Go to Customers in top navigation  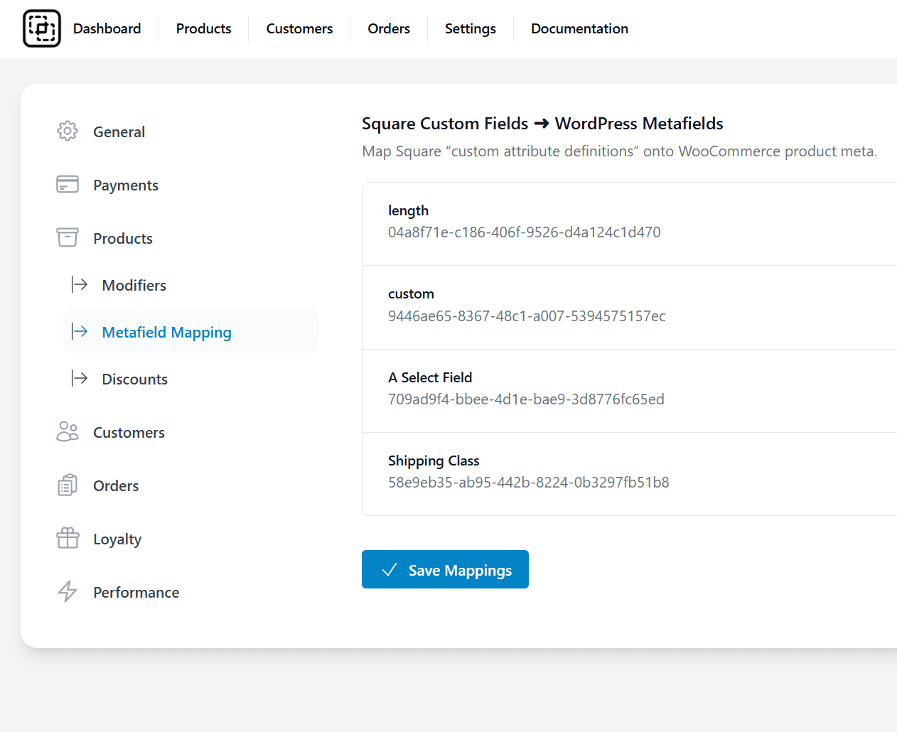[x=299, y=28]
